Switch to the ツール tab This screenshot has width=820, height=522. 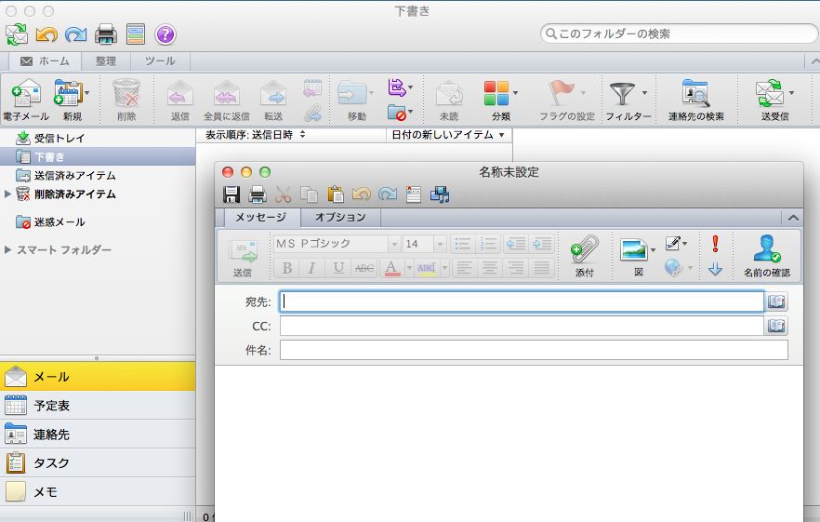160,61
